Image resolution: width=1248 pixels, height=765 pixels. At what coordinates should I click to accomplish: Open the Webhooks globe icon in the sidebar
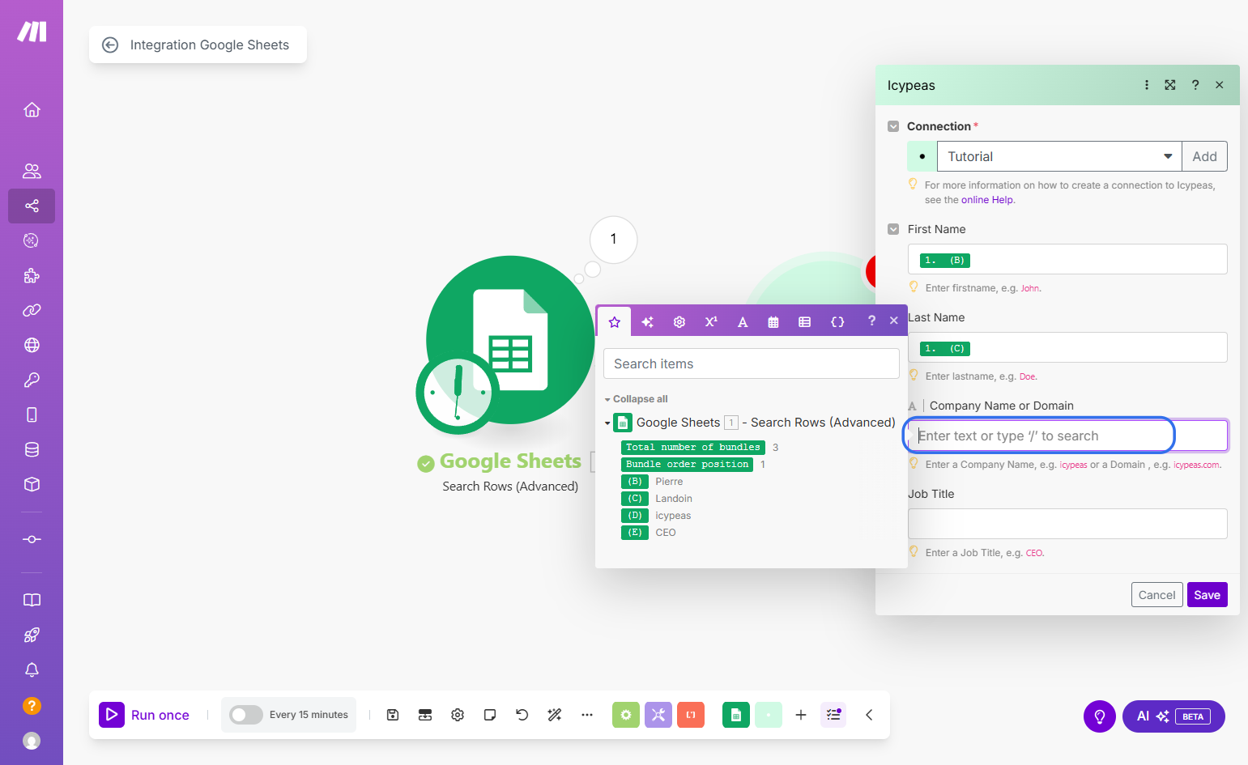(32, 345)
